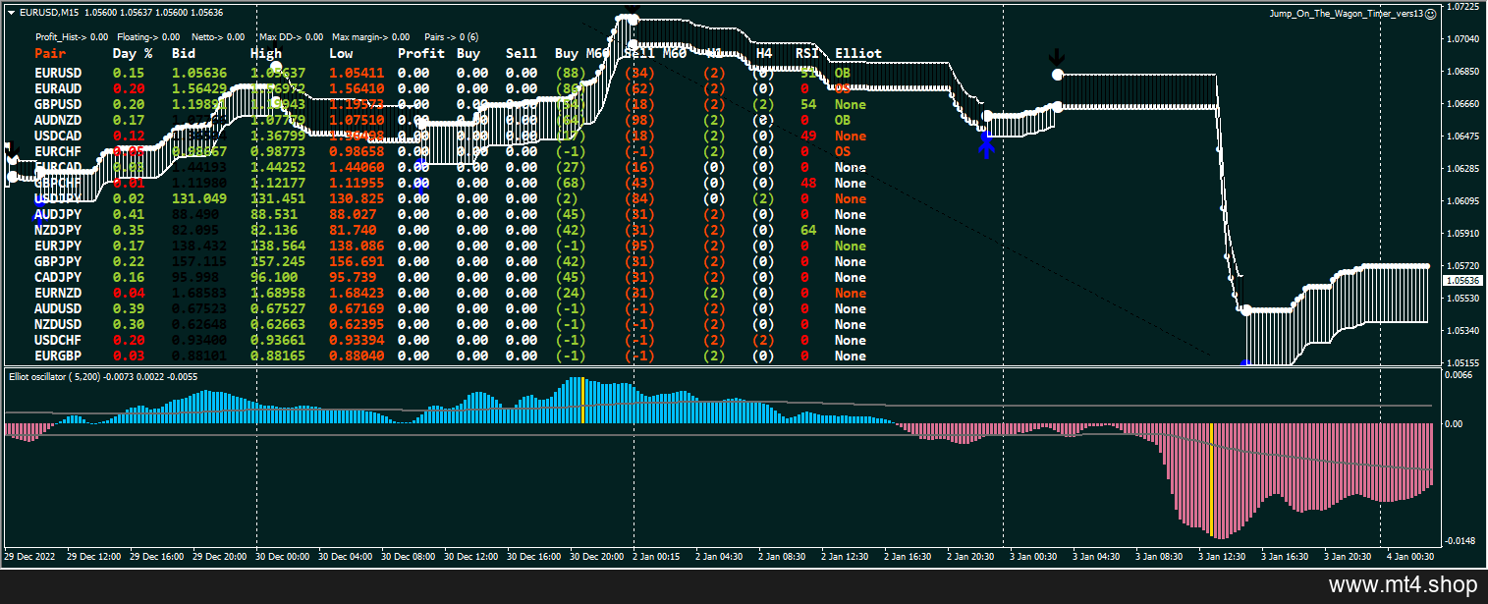Click the Pair column header
The width and height of the screenshot is (1488, 604).
50,54
